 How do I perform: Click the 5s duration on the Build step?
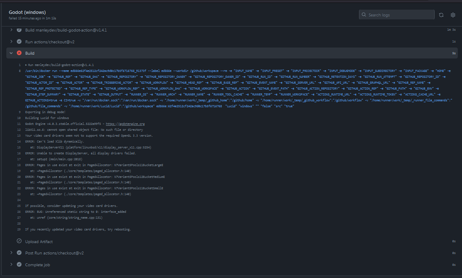tap(453, 53)
